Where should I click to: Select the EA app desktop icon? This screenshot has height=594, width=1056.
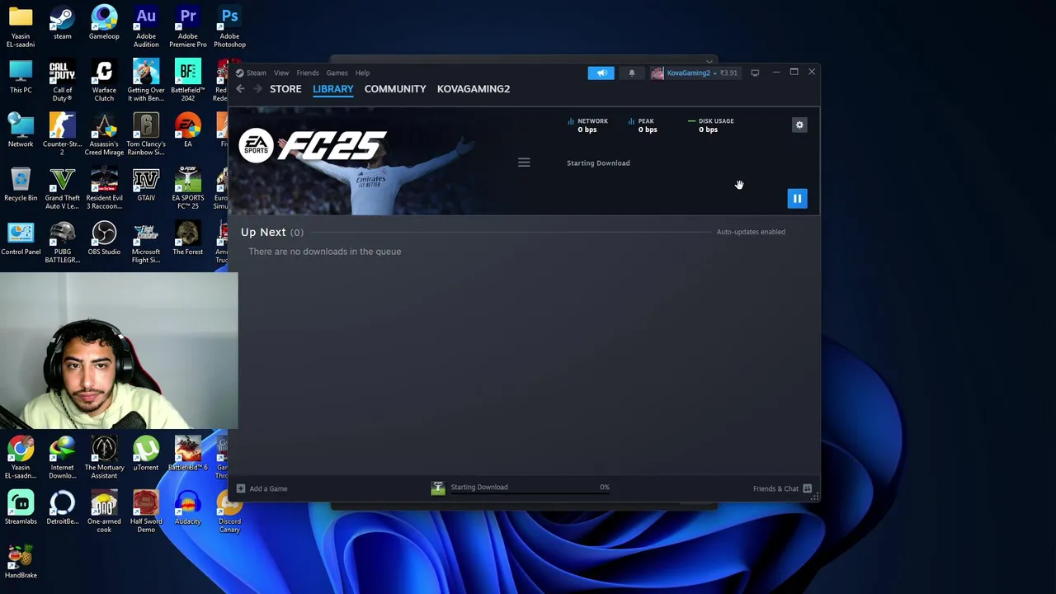pyautogui.click(x=188, y=130)
